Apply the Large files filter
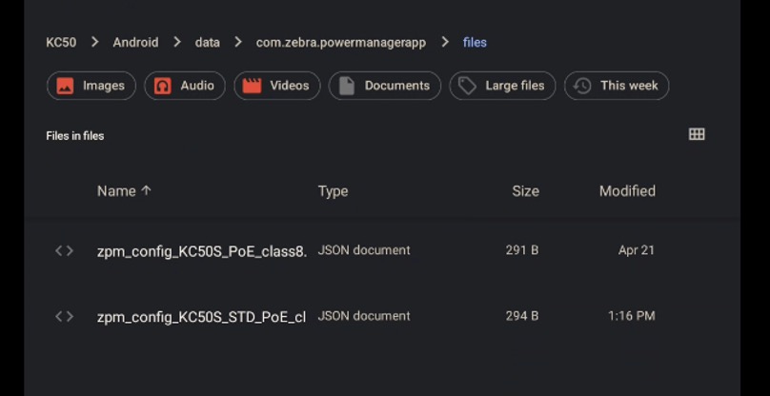 pyautogui.click(x=502, y=86)
